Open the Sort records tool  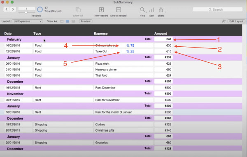[151, 10]
